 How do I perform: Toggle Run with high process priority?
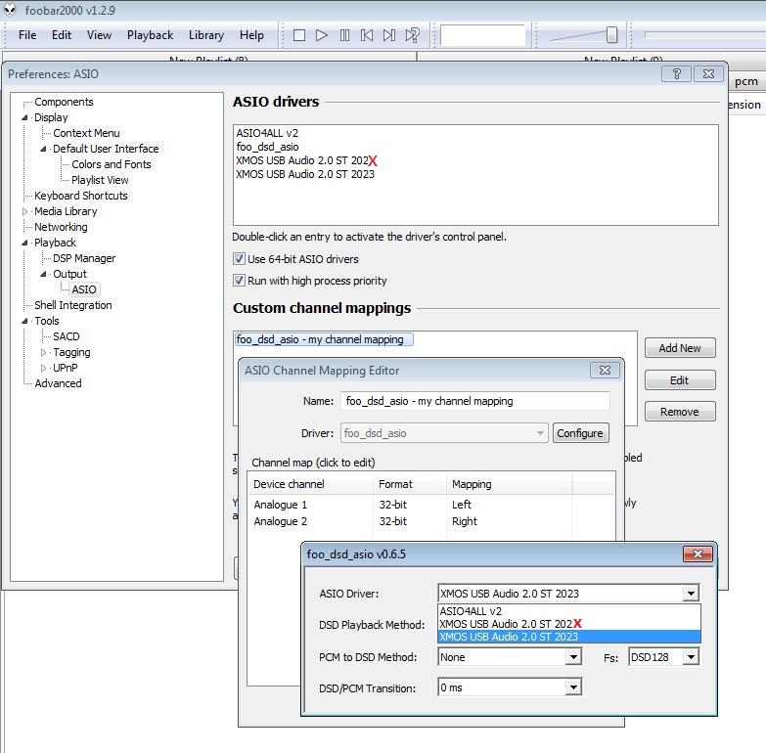click(239, 281)
